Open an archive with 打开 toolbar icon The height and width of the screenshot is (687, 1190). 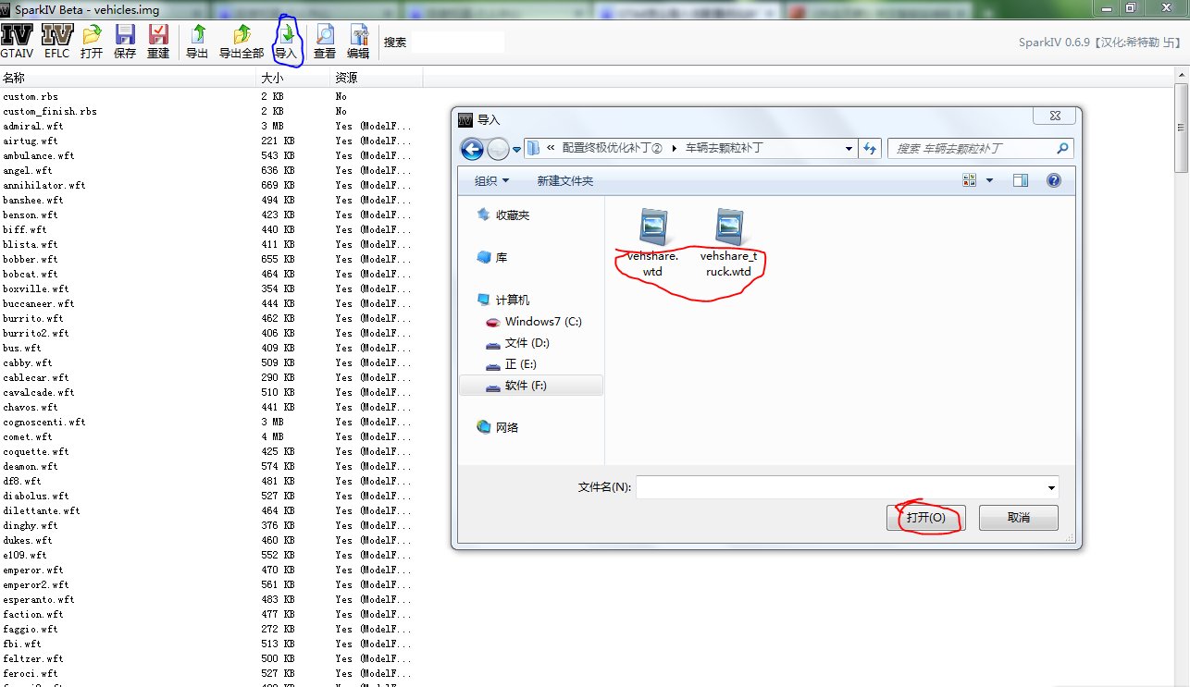tap(92, 42)
